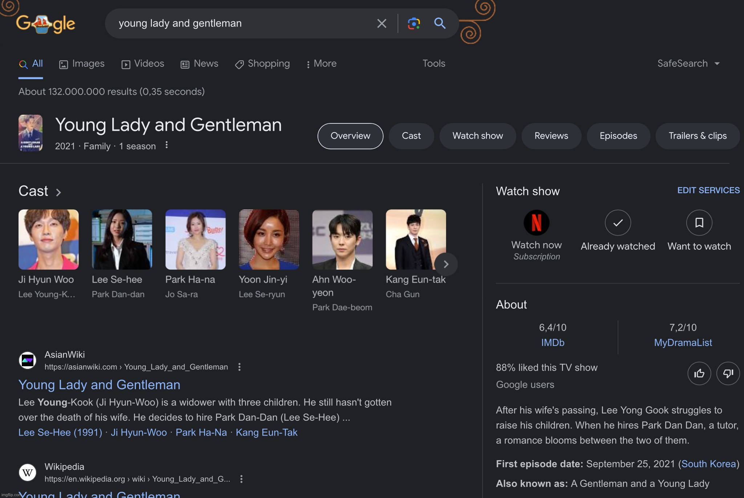Viewport: 744px width, 498px height.
Task: Open three-dot menu next to 1 season
Action: pyautogui.click(x=166, y=145)
